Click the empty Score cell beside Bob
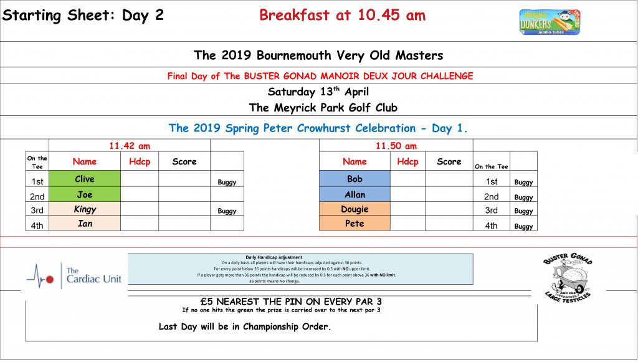This screenshot has width=638, height=362. point(449,179)
